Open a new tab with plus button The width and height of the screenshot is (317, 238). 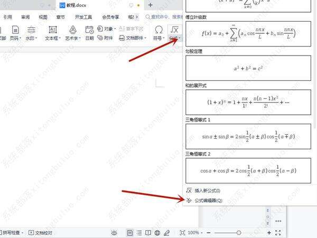click(x=151, y=5)
